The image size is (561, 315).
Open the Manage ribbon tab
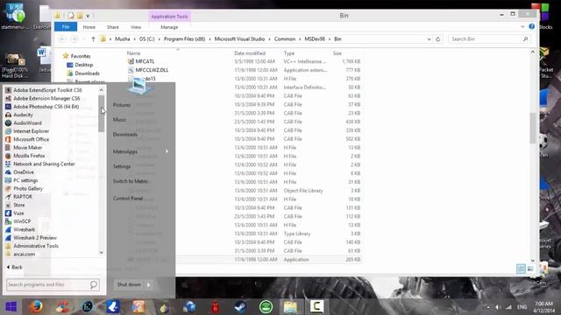[x=169, y=27]
